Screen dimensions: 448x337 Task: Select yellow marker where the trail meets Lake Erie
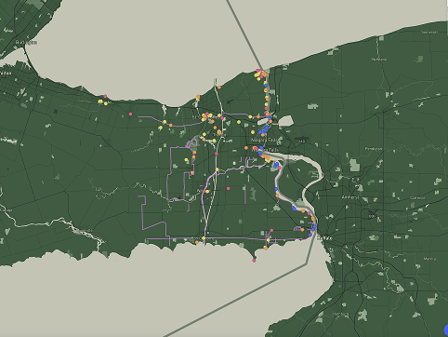(x=204, y=238)
